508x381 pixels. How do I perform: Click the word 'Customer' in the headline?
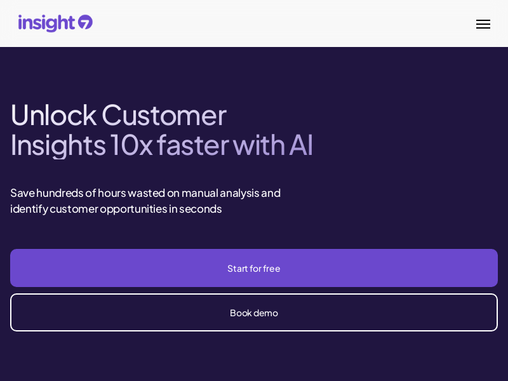tap(164, 115)
